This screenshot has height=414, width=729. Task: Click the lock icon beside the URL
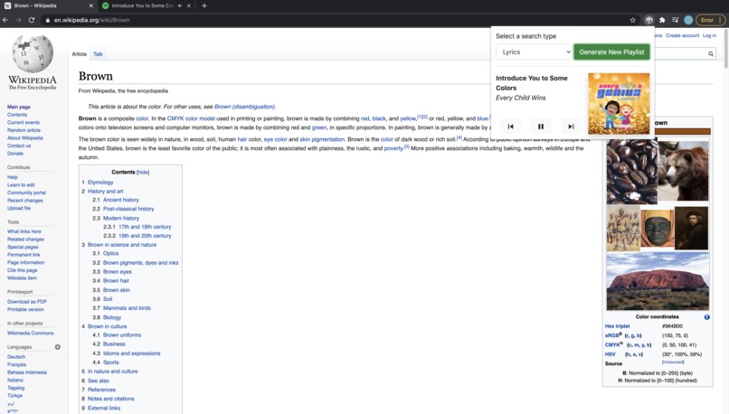(x=47, y=20)
